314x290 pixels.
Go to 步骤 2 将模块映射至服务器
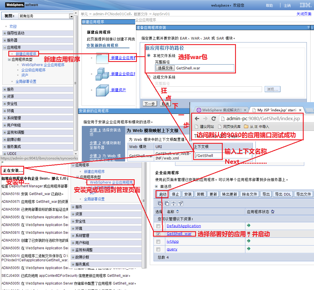point(105,145)
